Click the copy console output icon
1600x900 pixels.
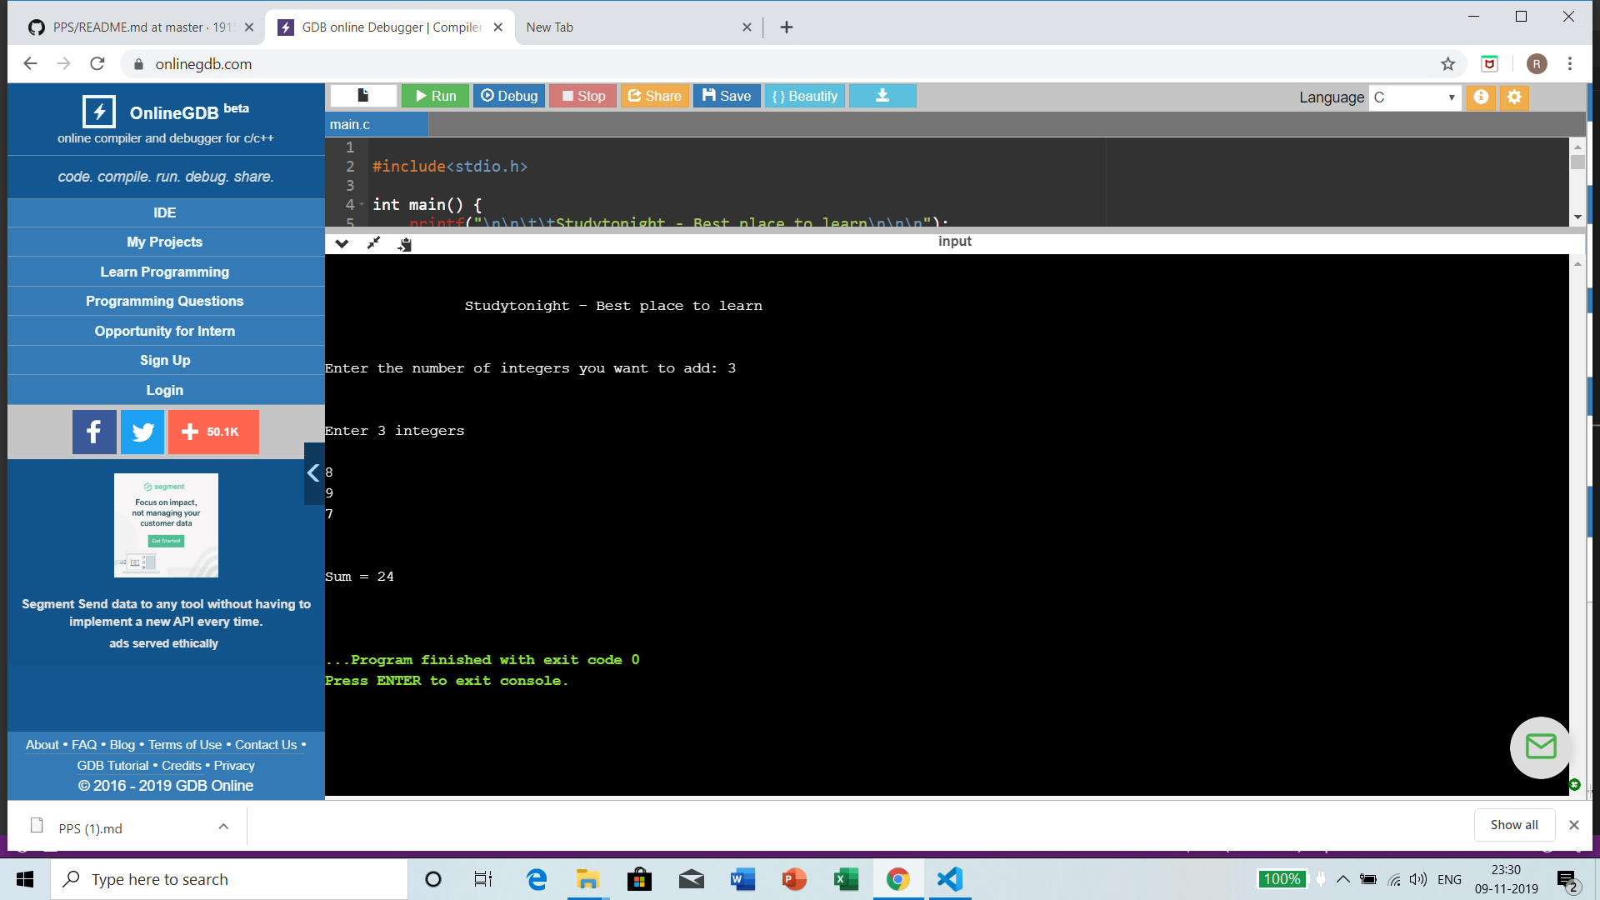[405, 243]
